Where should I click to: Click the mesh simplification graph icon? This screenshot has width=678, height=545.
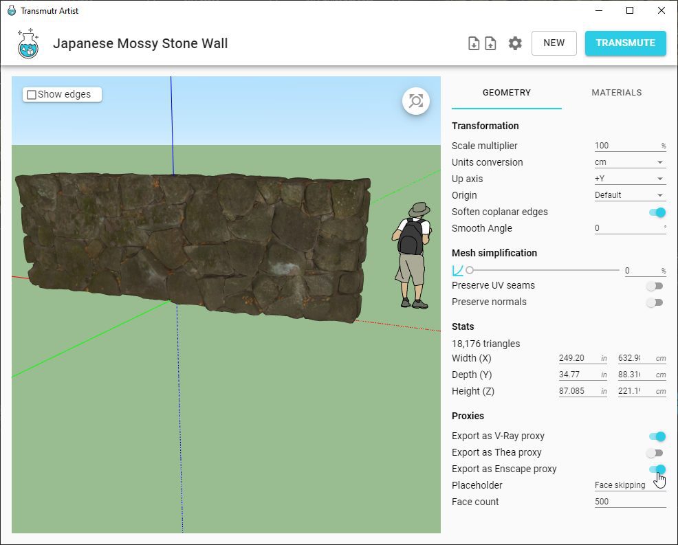pos(458,271)
